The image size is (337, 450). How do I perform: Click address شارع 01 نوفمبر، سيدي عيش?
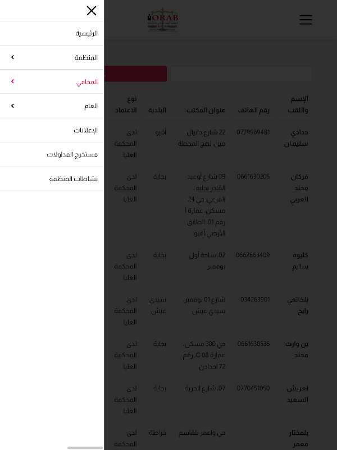pos(204,305)
